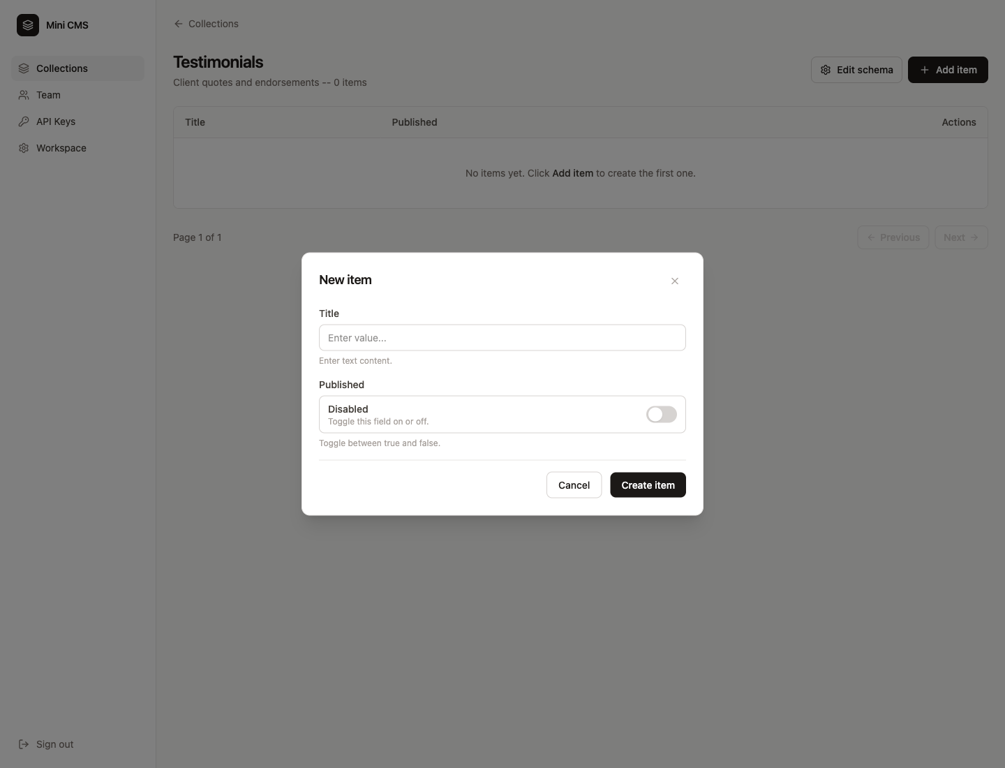Click the Previous pagination button
Image resolution: width=1005 pixels, height=768 pixels.
click(893, 237)
